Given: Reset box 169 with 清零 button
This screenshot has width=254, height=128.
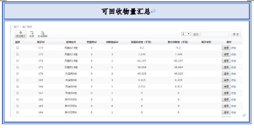Looking at the screenshot, I should point(226,80).
